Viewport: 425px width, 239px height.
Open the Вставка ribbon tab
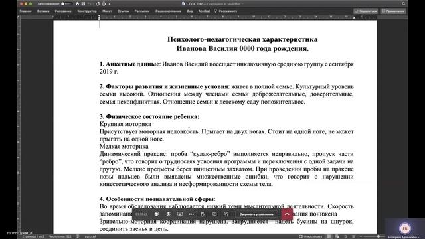click(x=43, y=11)
